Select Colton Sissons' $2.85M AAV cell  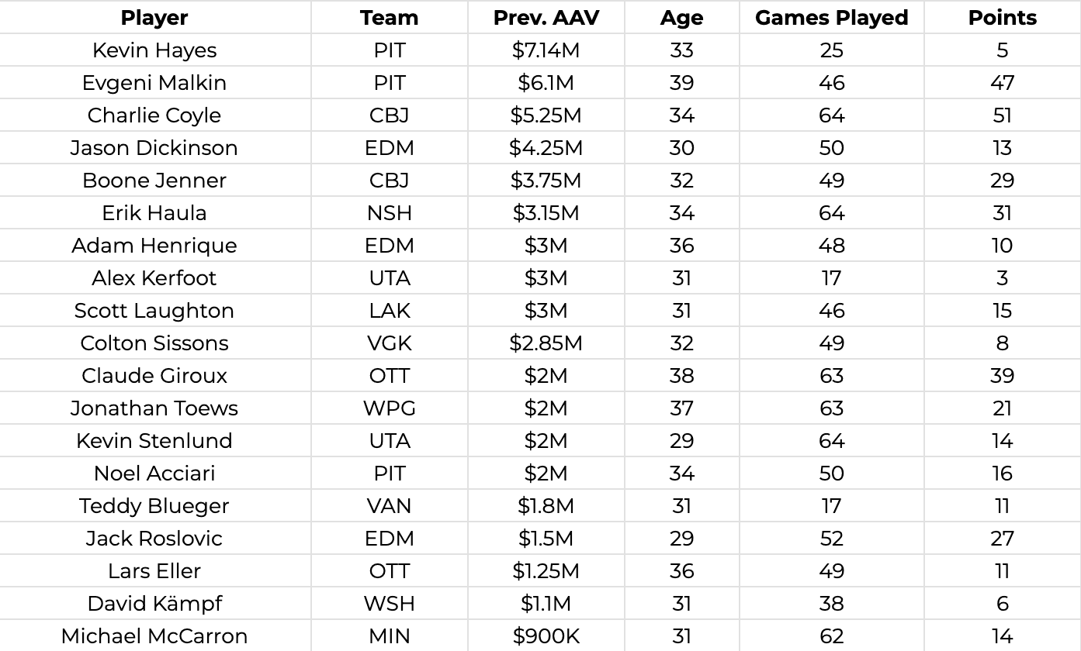[546, 343]
